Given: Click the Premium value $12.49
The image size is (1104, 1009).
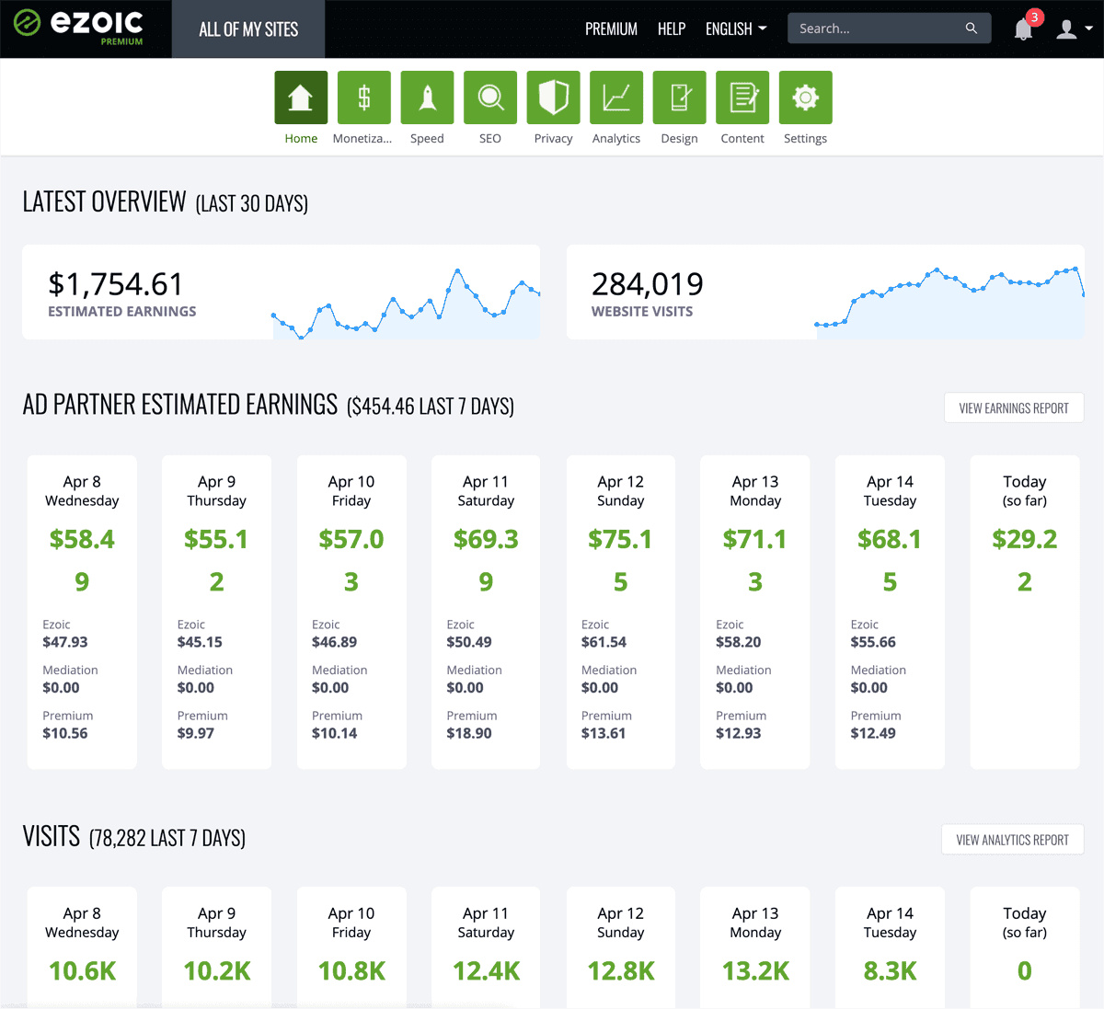Looking at the screenshot, I should 873,733.
